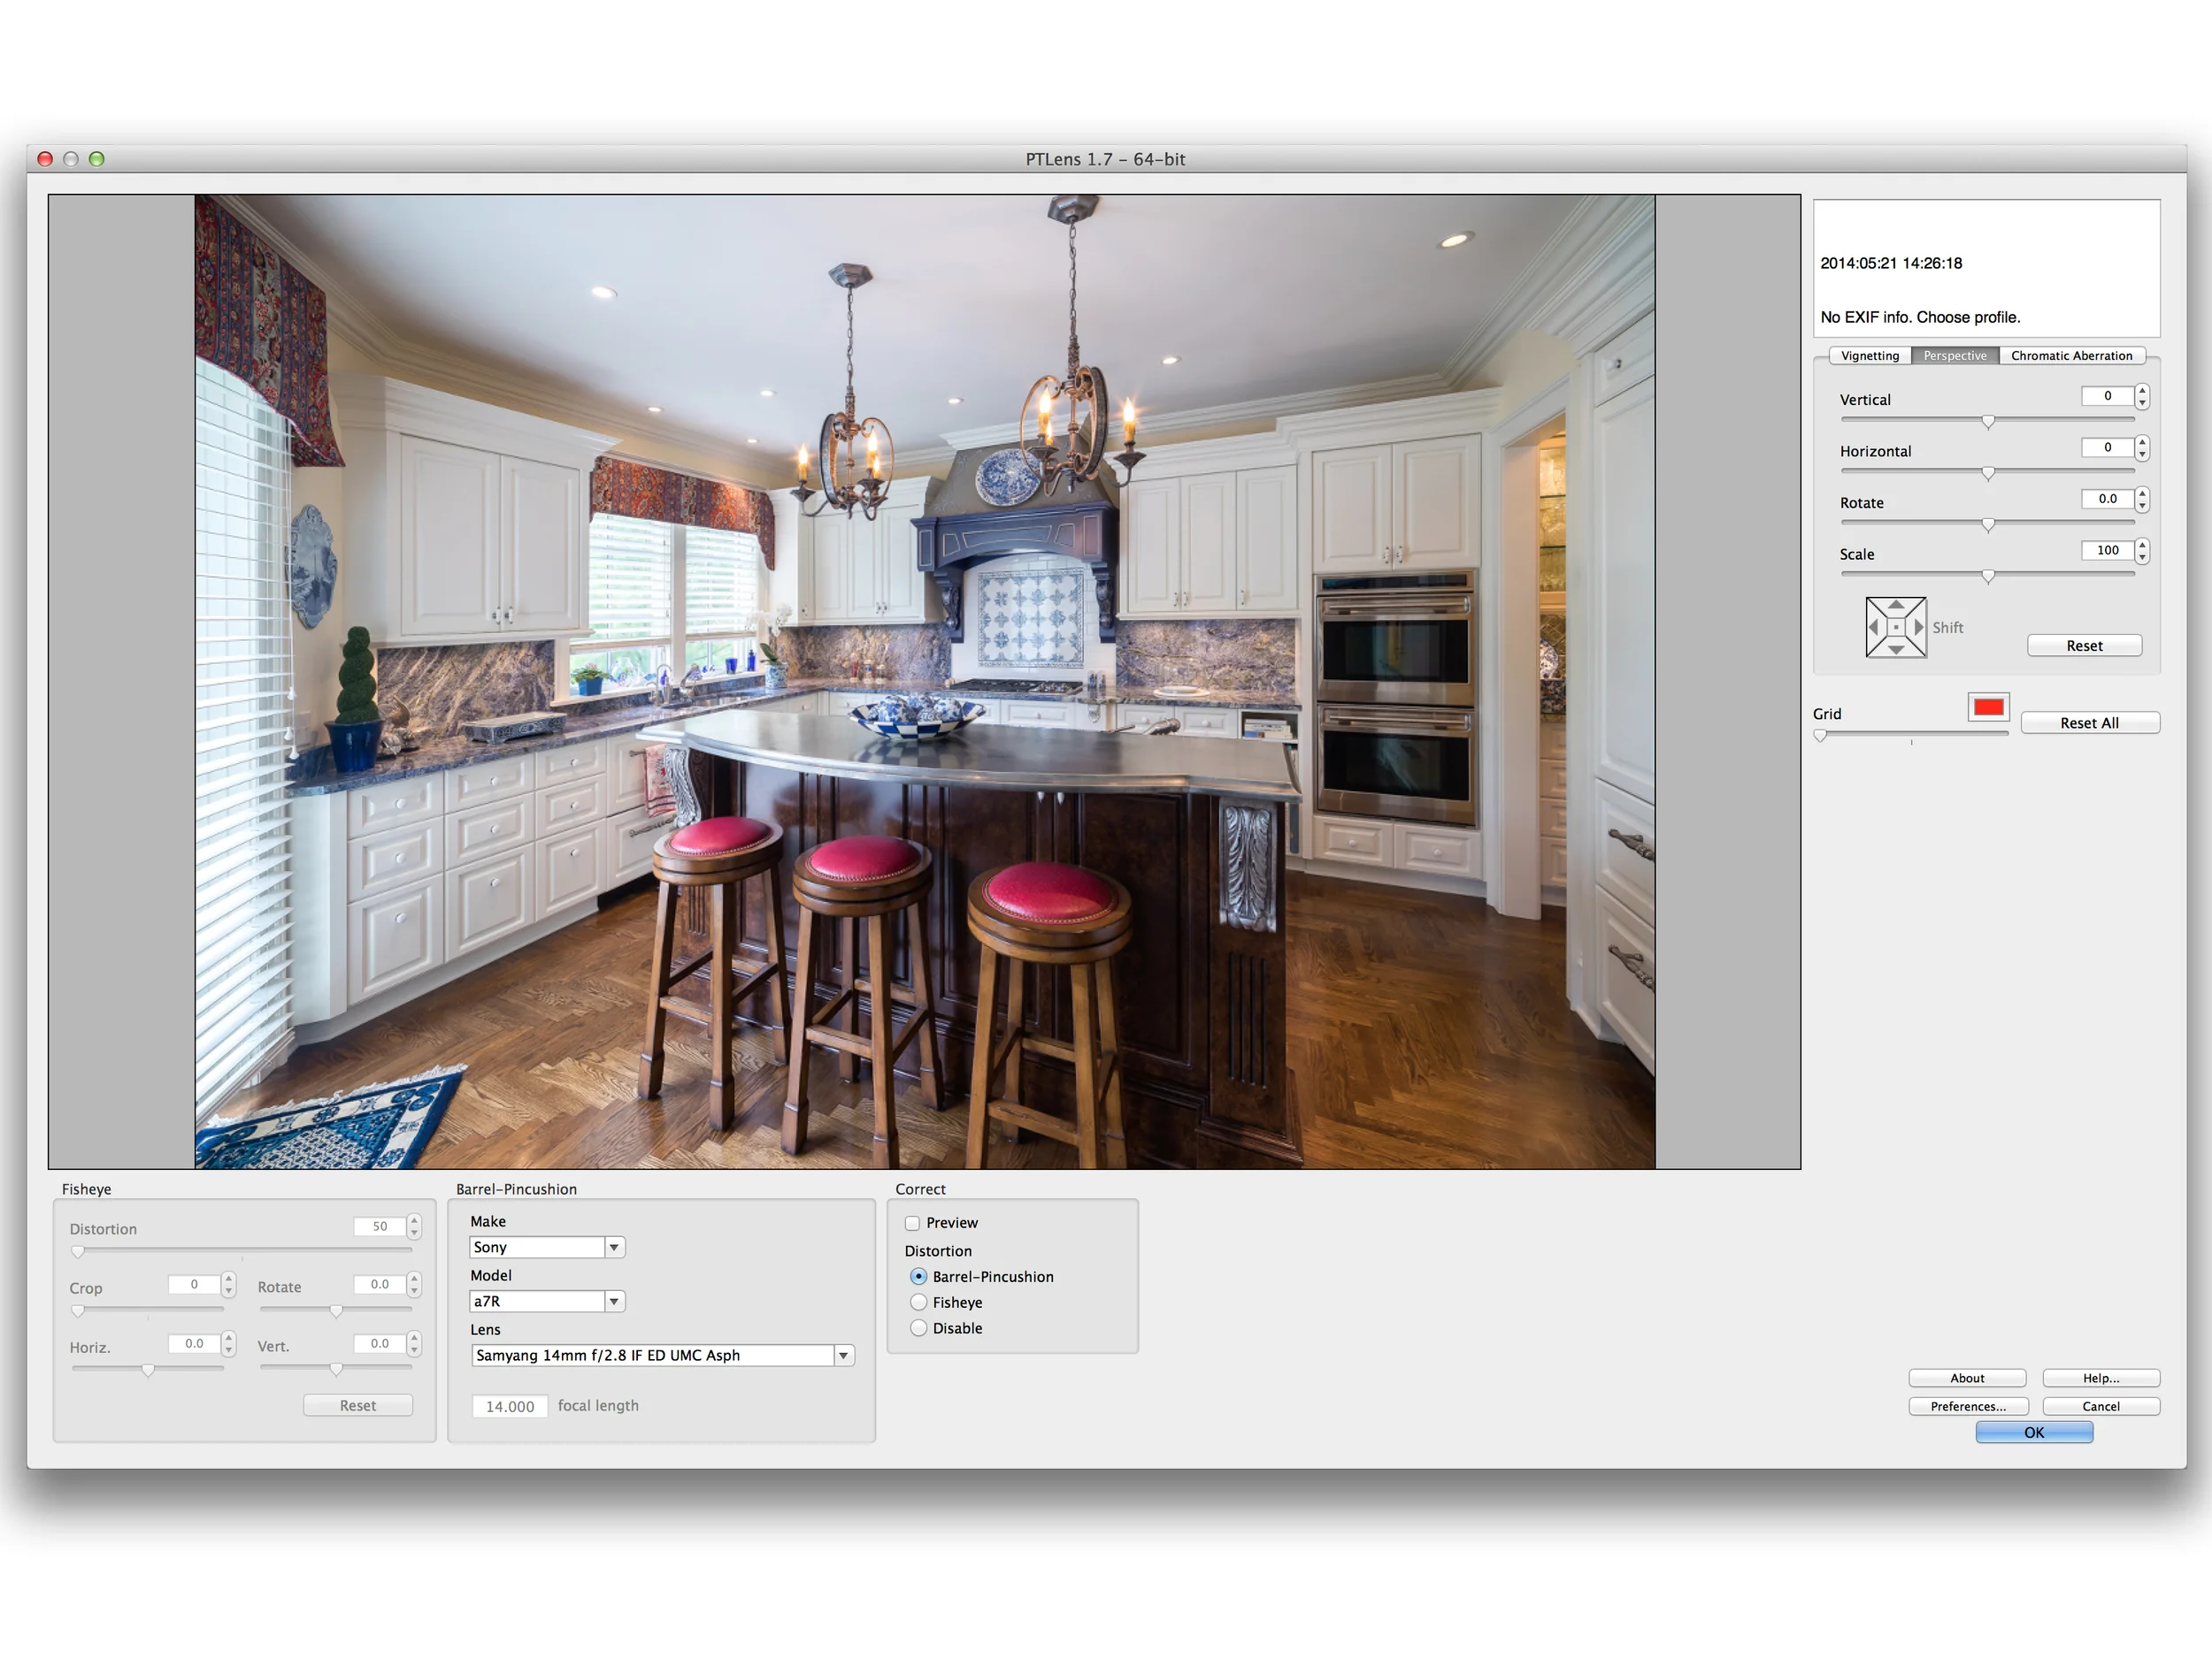Click the Shift control left arrow
This screenshot has width=2212, height=1658.
[x=1873, y=627]
